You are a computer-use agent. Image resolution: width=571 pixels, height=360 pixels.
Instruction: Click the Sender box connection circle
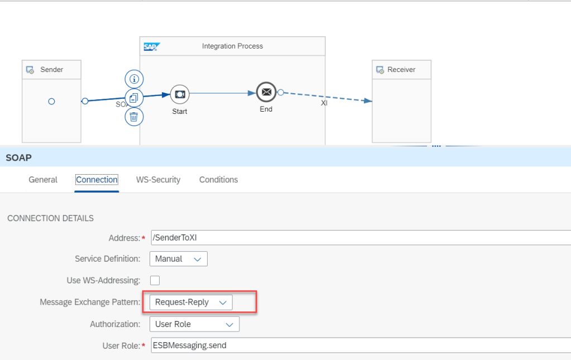(x=51, y=101)
